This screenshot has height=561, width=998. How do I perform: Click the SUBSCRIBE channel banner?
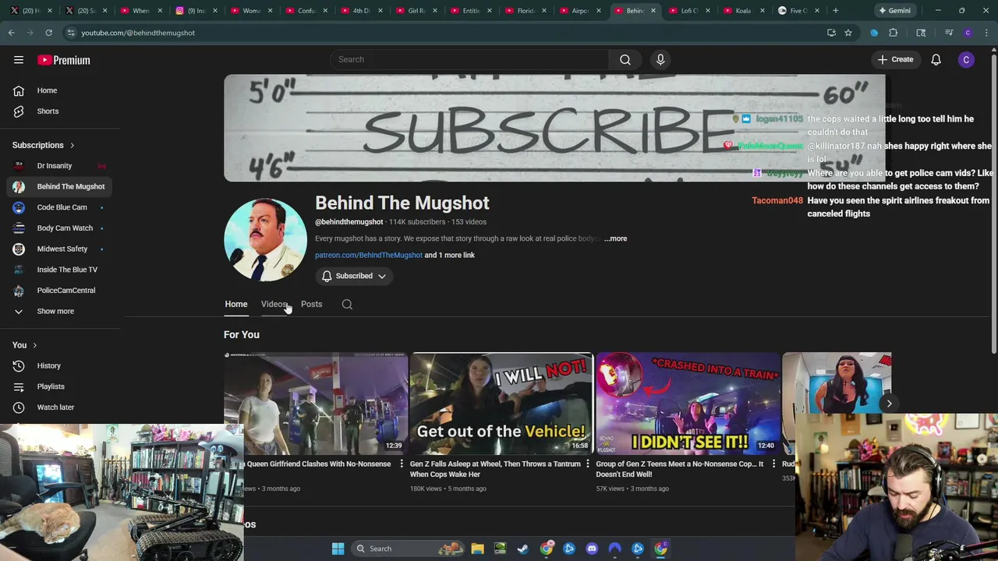pos(554,128)
